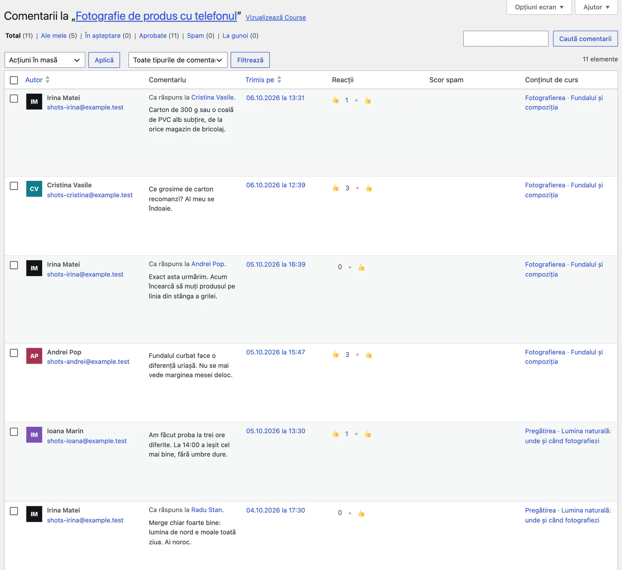Tick the select-all checkbox in the table header

click(14, 80)
